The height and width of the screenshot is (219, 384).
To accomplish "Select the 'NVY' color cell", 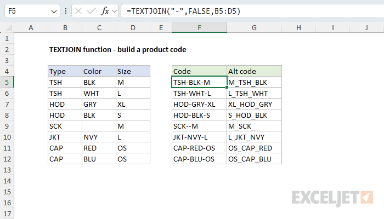I will pyautogui.click(x=99, y=137).
